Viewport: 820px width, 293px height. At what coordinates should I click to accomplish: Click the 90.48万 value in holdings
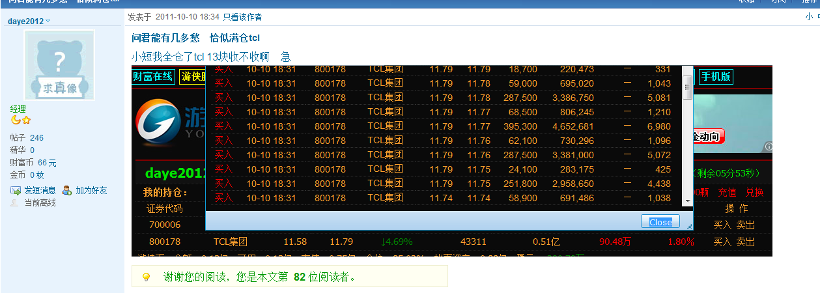pos(615,242)
